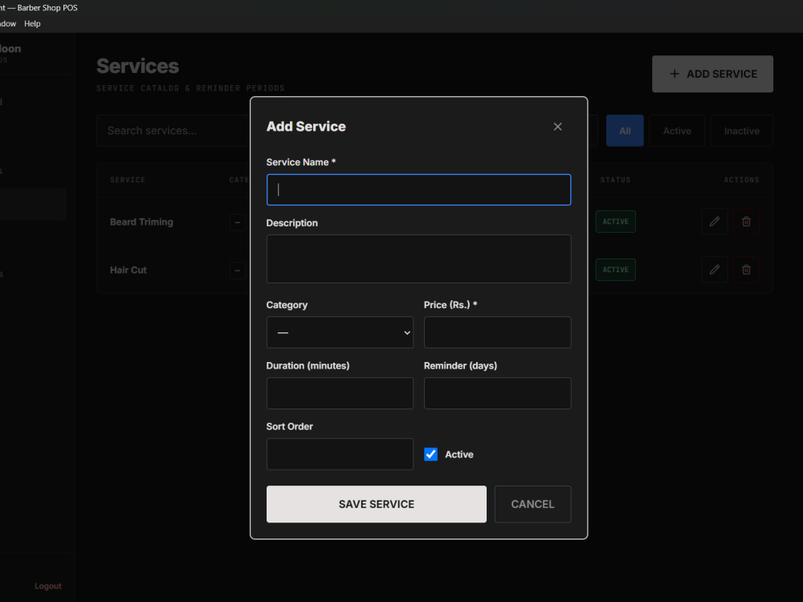Image resolution: width=803 pixels, height=602 pixels.
Task: Edit the Beard Triming service pencil icon
Action: (x=715, y=222)
